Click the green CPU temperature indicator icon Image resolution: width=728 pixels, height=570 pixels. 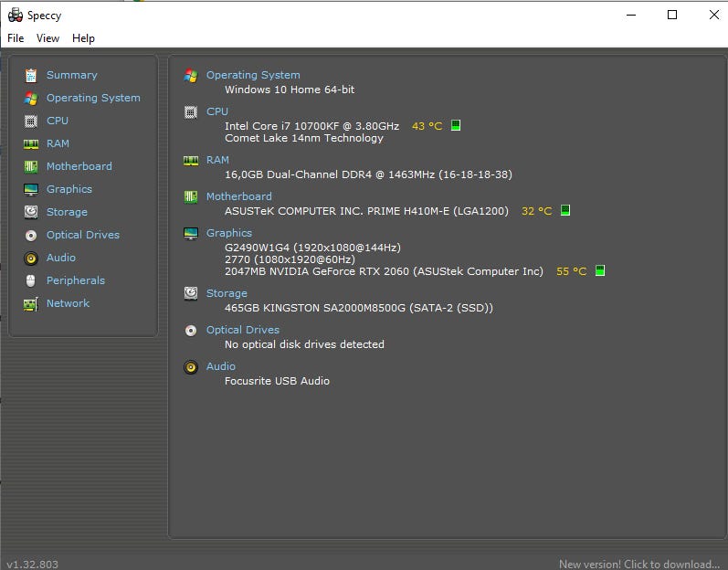point(456,126)
